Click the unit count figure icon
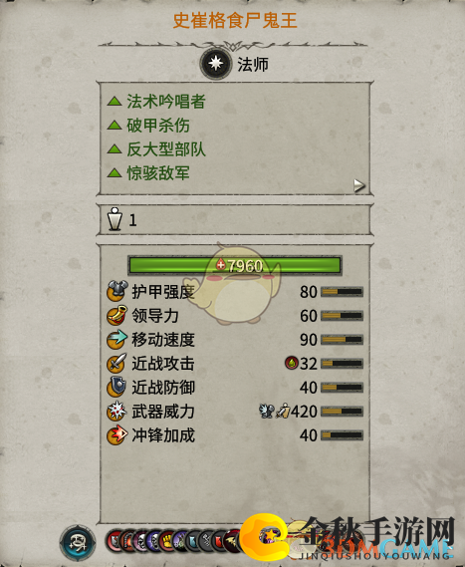Viewport: 465px width, 567px height. (115, 219)
